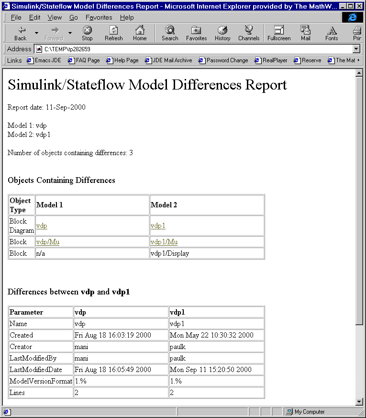This screenshot has width=366, height=418.
Task: Open the Favorites toolbar button
Action: tap(196, 34)
